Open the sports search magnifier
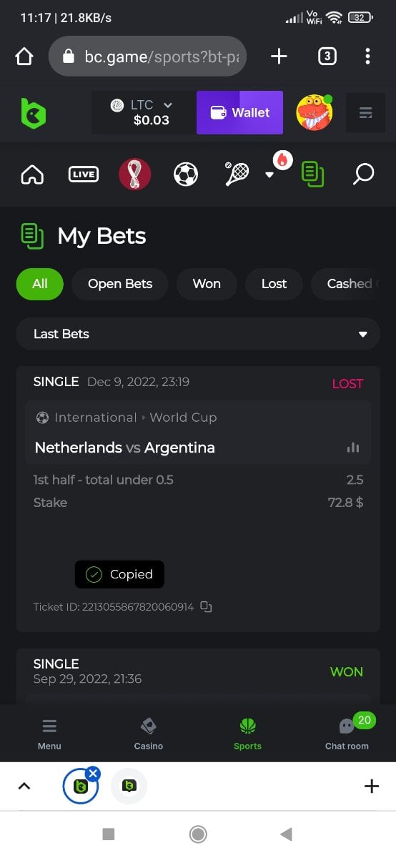The width and height of the screenshot is (396, 858). pyautogui.click(x=363, y=174)
